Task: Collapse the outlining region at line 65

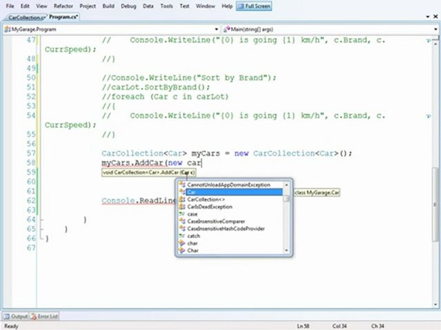Action: point(42,229)
